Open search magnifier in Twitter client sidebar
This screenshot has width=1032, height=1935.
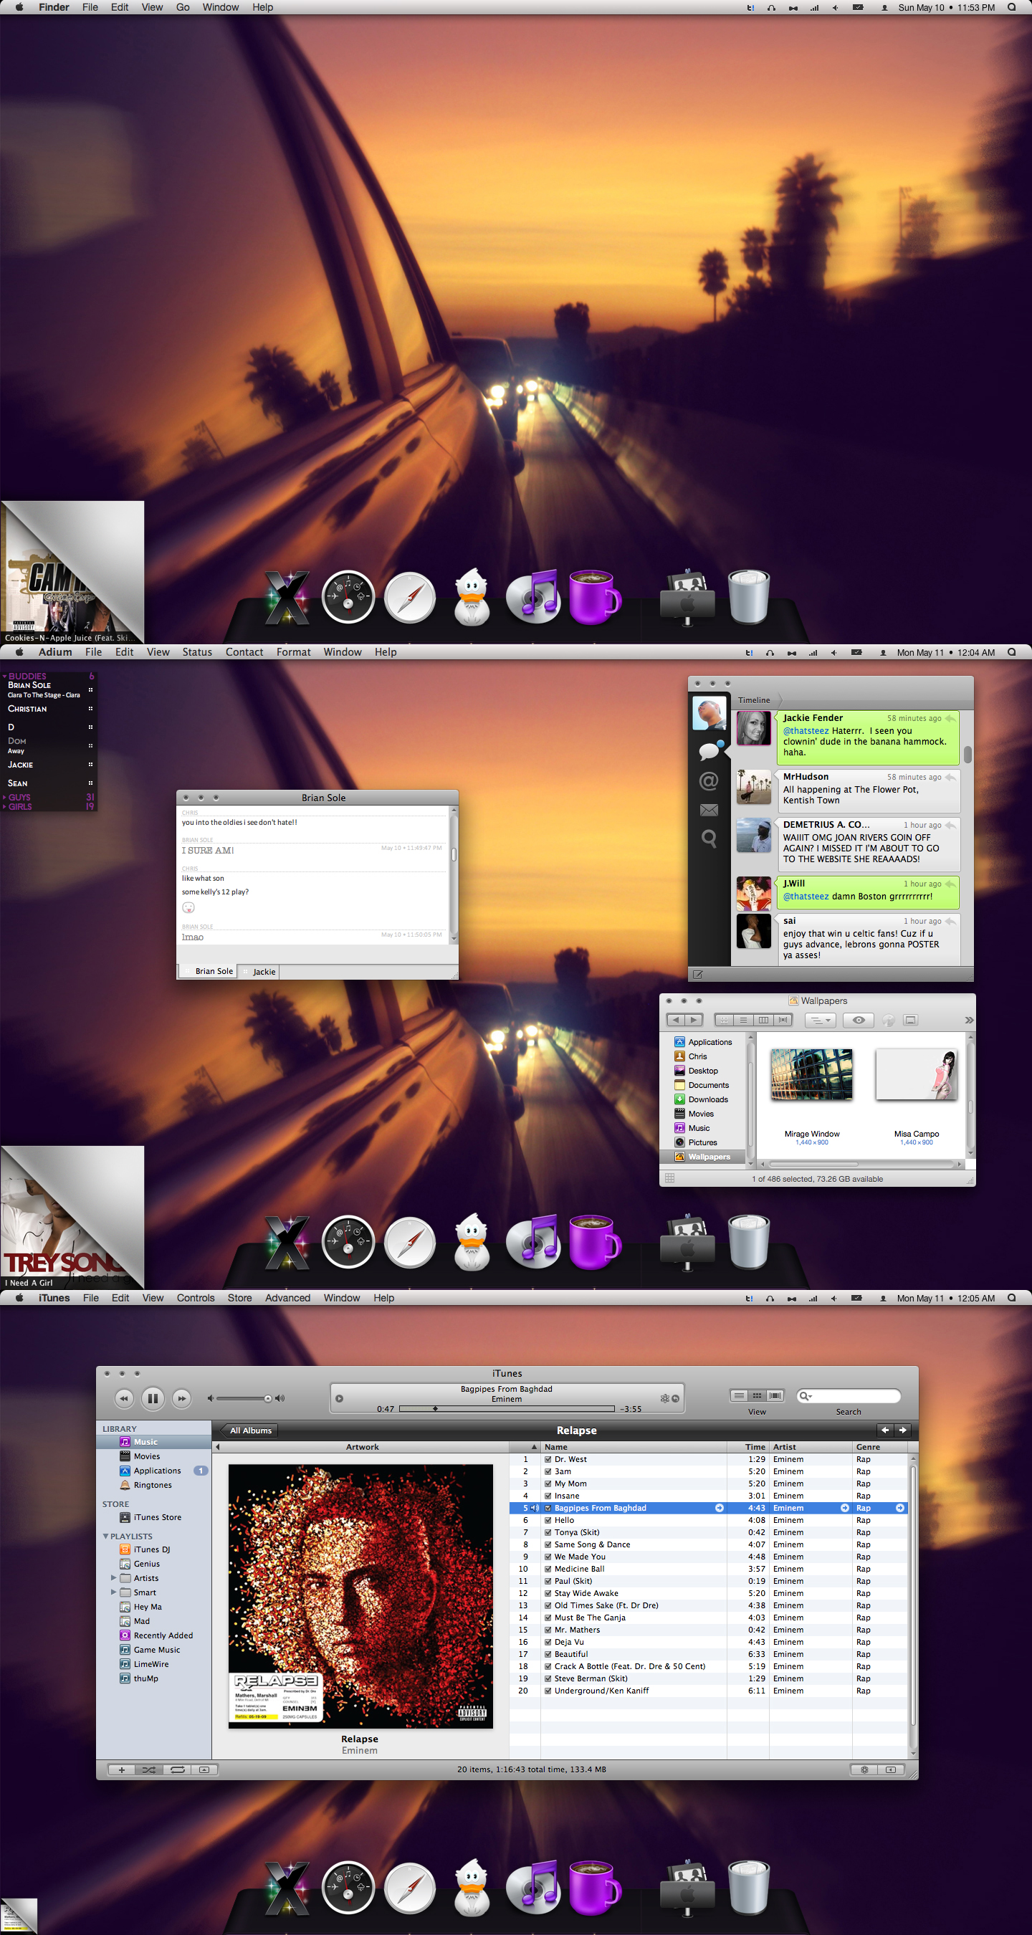coord(708,838)
